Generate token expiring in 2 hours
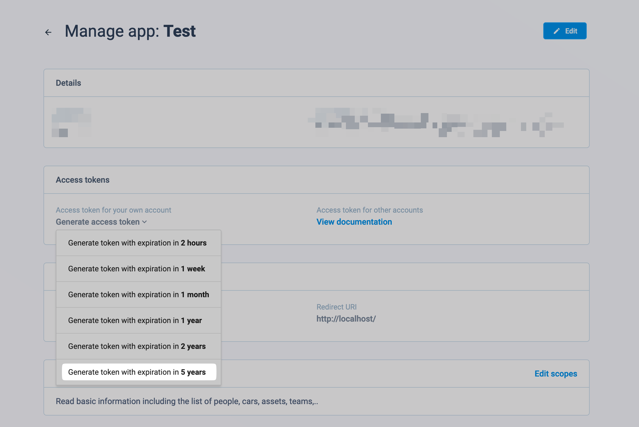The height and width of the screenshot is (427, 639). point(137,243)
